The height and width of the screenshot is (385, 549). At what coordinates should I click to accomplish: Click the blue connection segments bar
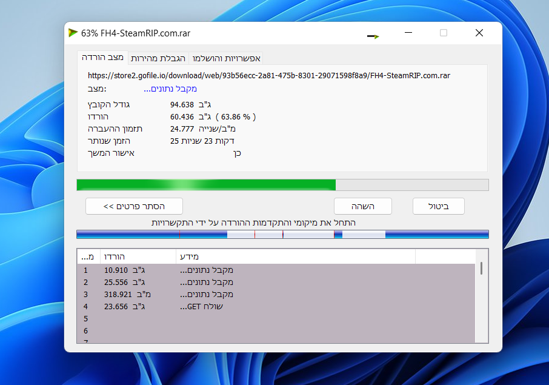[282, 235]
